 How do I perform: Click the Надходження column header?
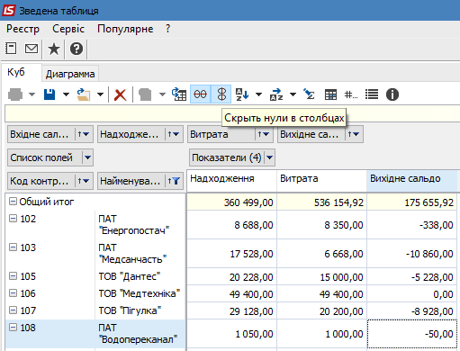pos(231,181)
